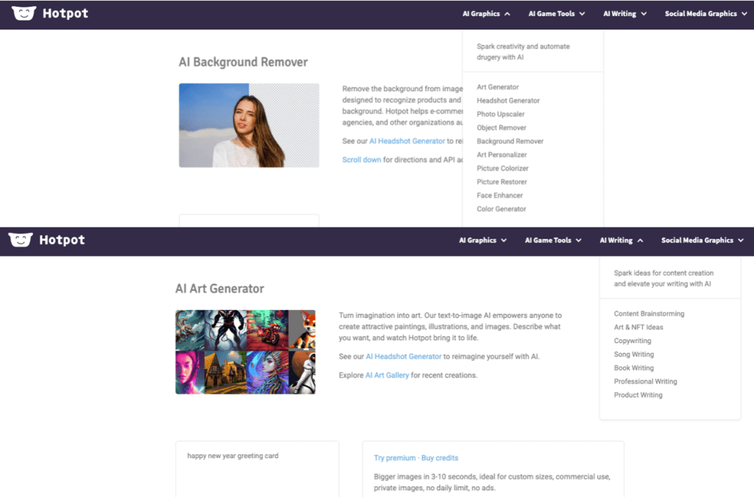Viewport: 754px width, 497px height.
Task: Choose Professional Writing from the dropdown
Action: point(645,381)
